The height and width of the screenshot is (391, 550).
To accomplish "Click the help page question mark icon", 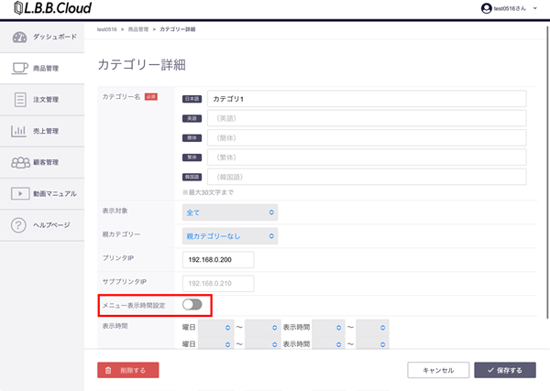I will [x=20, y=225].
